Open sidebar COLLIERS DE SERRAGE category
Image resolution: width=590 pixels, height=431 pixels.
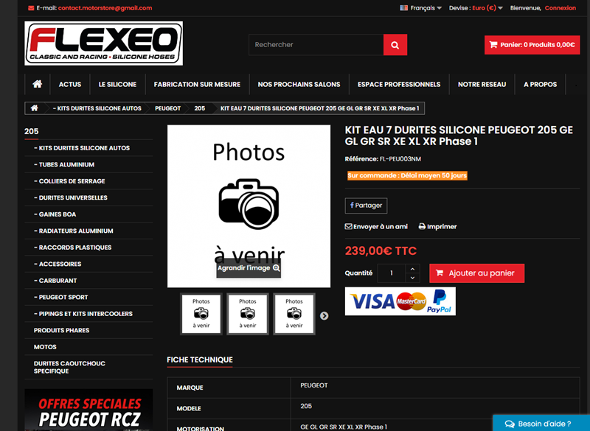pos(69,181)
